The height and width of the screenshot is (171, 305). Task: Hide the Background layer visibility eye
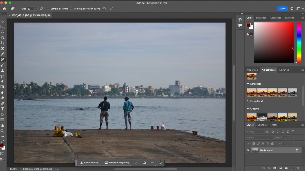coord(248,150)
